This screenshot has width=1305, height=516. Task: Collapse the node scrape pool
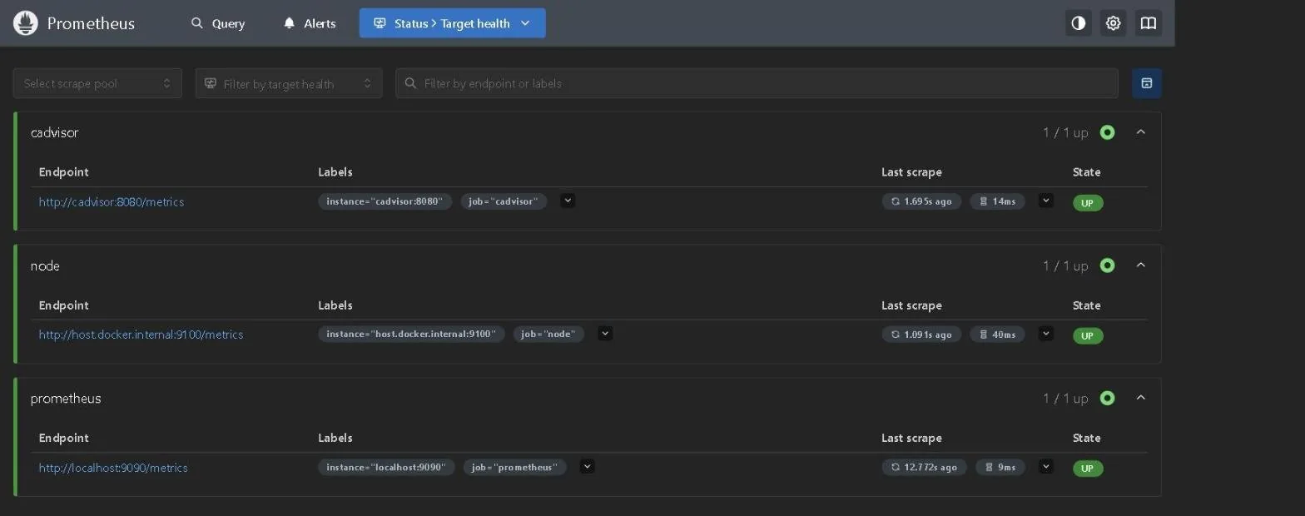click(x=1141, y=265)
